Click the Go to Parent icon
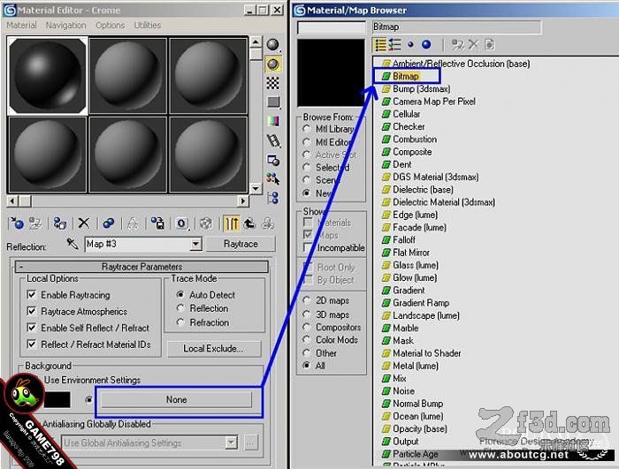Viewport: 619px width, 469px height. tap(249, 223)
